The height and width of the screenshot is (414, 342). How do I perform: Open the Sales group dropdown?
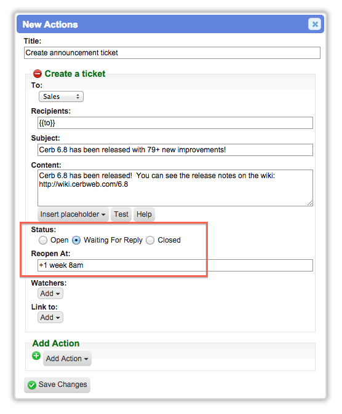click(61, 96)
